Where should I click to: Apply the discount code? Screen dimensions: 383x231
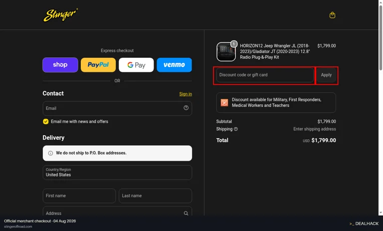[326, 75]
